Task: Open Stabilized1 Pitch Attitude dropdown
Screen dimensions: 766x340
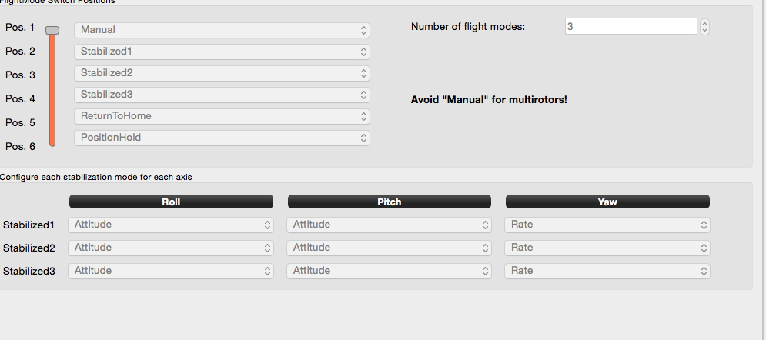Action: pyautogui.click(x=390, y=225)
